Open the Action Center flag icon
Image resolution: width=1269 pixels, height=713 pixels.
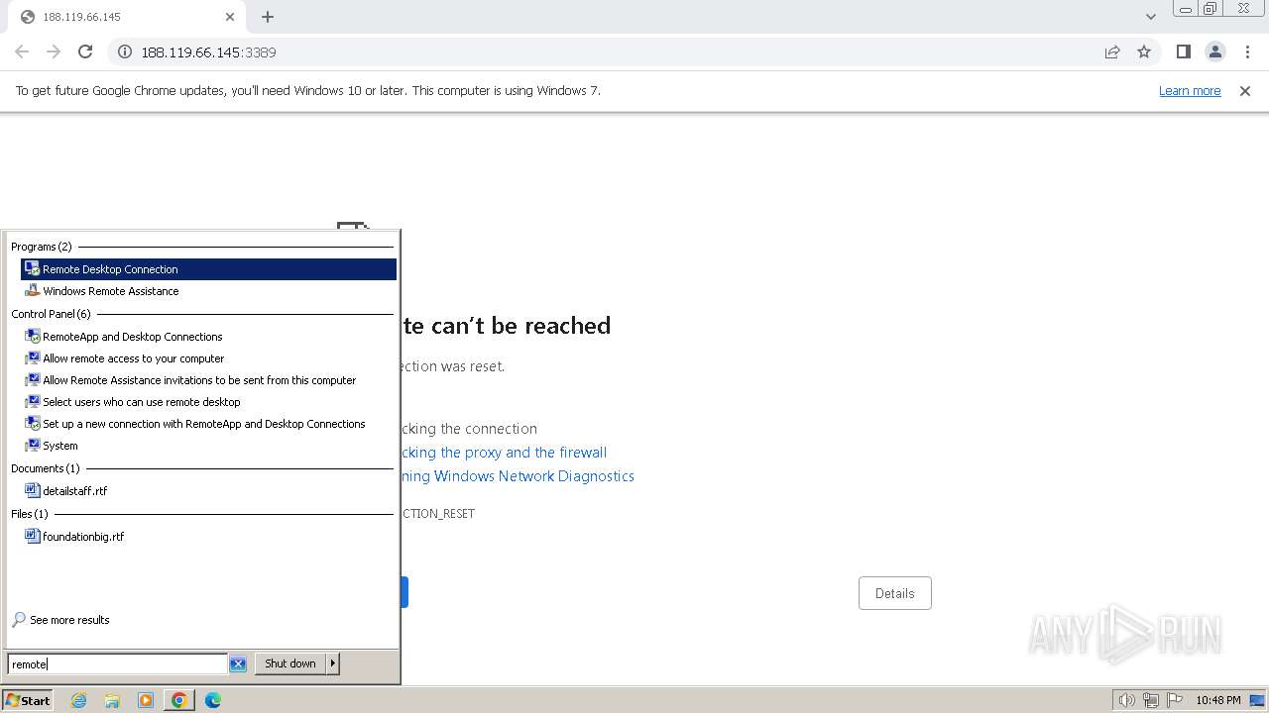coord(1174,700)
